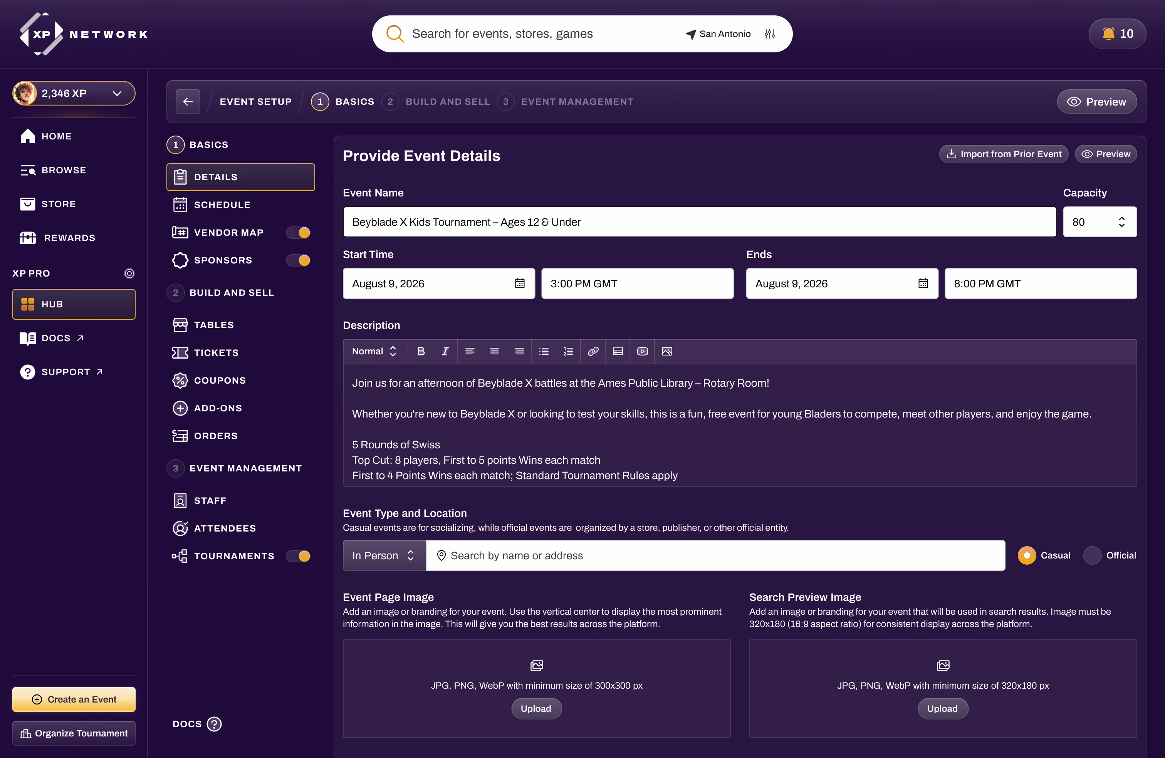Open the In Person event type dropdown
The image size is (1165, 758).
coord(384,555)
